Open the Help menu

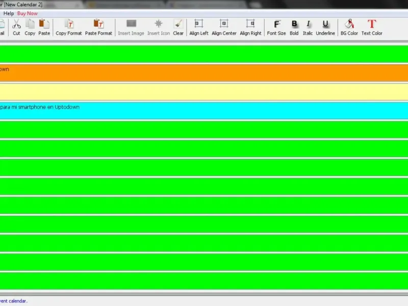click(9, 13)
